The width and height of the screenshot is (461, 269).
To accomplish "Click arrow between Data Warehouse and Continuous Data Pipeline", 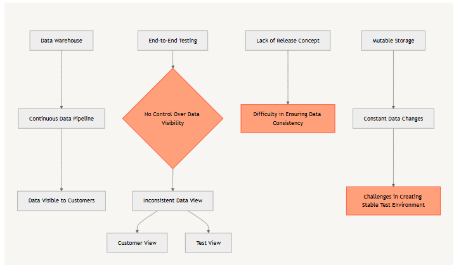I will (62, 79).
